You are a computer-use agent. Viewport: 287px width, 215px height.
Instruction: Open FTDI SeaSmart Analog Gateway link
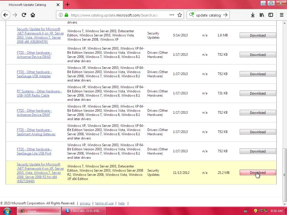36,132
